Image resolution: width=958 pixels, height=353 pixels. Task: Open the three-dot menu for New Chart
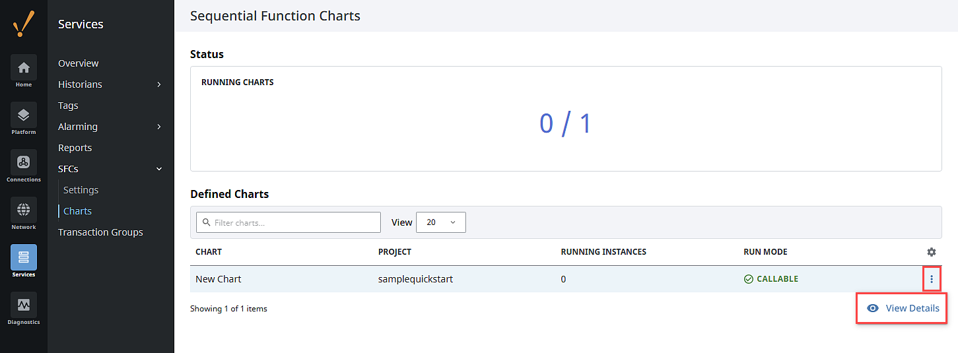(x=932, y=279)
